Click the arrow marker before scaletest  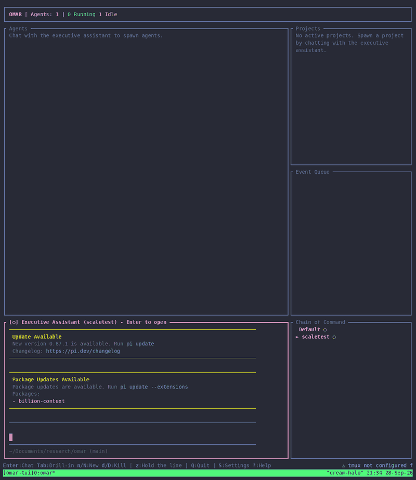[297, 337]
